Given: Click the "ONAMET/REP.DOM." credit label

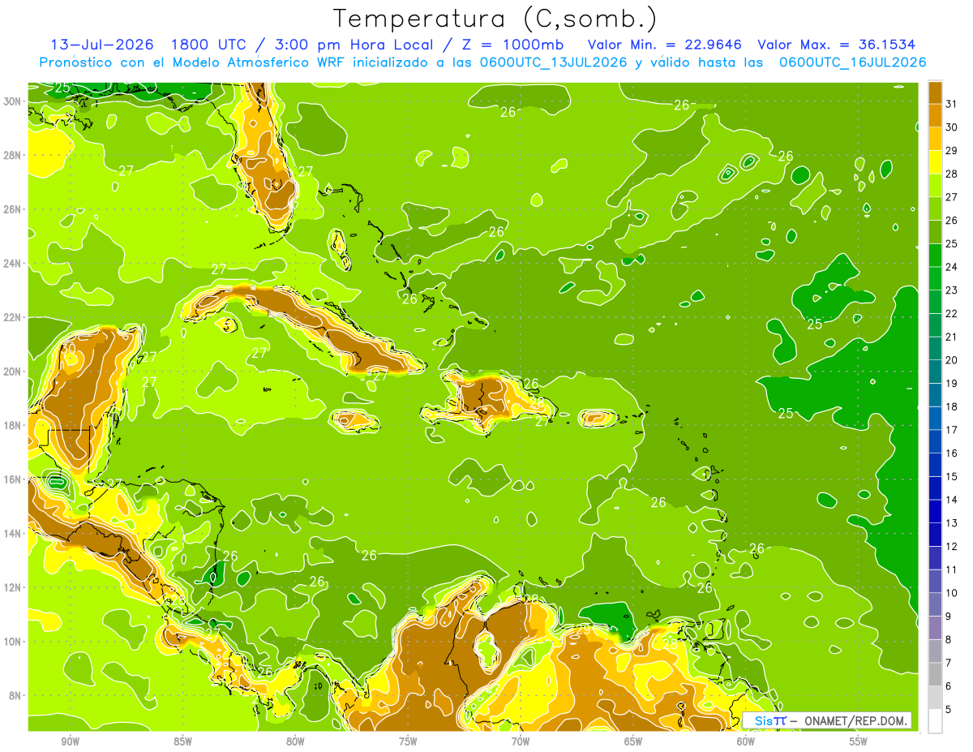Looking at the screenshot, I should [855, 720].
